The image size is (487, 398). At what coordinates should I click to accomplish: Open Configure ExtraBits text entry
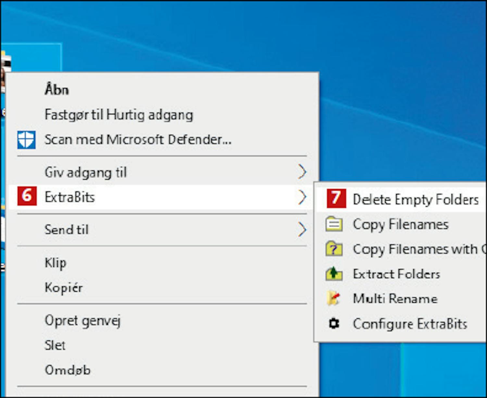[410, 324]
